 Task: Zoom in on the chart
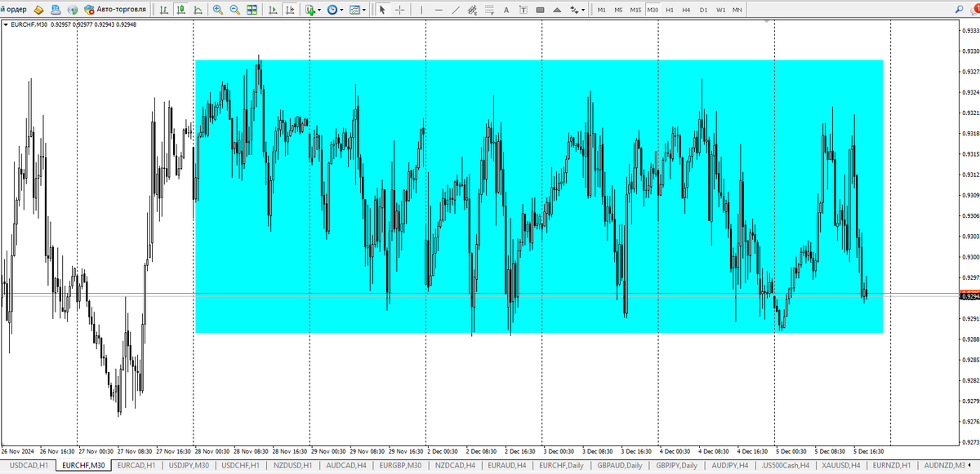pos(217,10)
